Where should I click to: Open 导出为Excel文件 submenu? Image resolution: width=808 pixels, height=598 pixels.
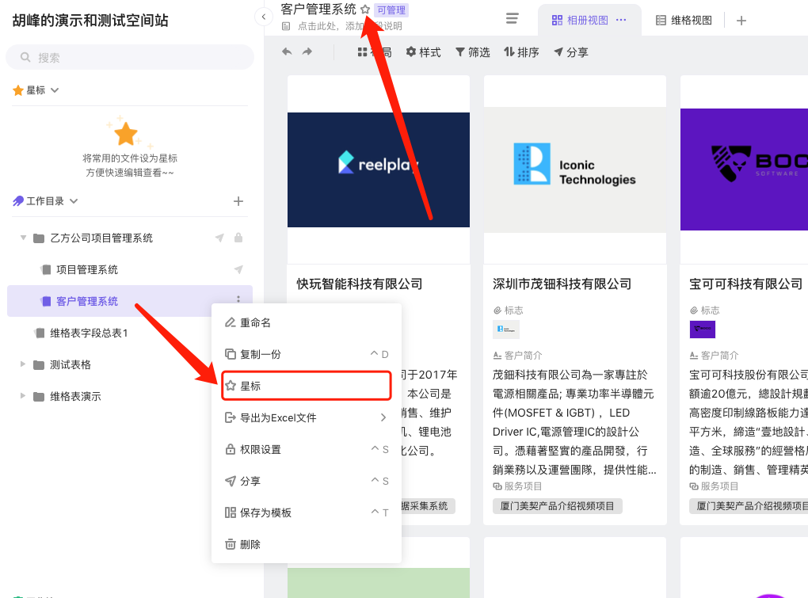coord(306,417)
